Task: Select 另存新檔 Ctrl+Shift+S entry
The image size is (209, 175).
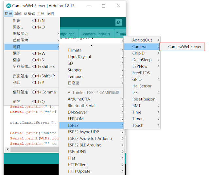Action: coord(32,67)
